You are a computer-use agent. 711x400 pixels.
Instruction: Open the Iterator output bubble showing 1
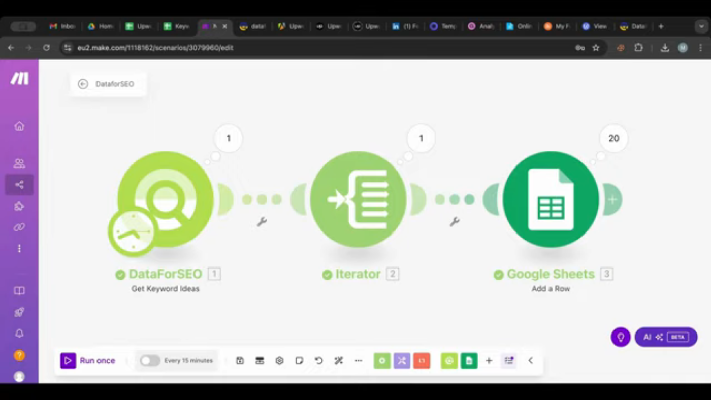click(x=421, y=138)
